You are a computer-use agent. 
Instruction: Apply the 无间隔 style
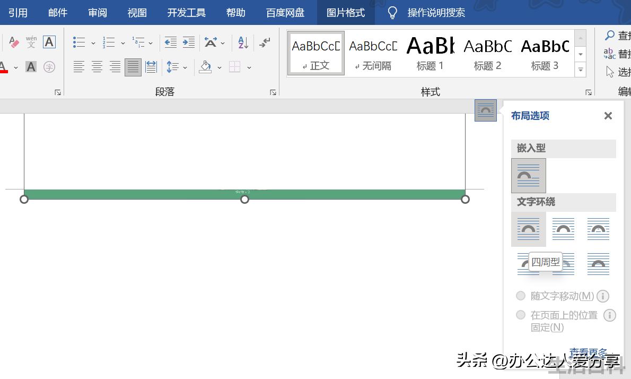[373, 53]
